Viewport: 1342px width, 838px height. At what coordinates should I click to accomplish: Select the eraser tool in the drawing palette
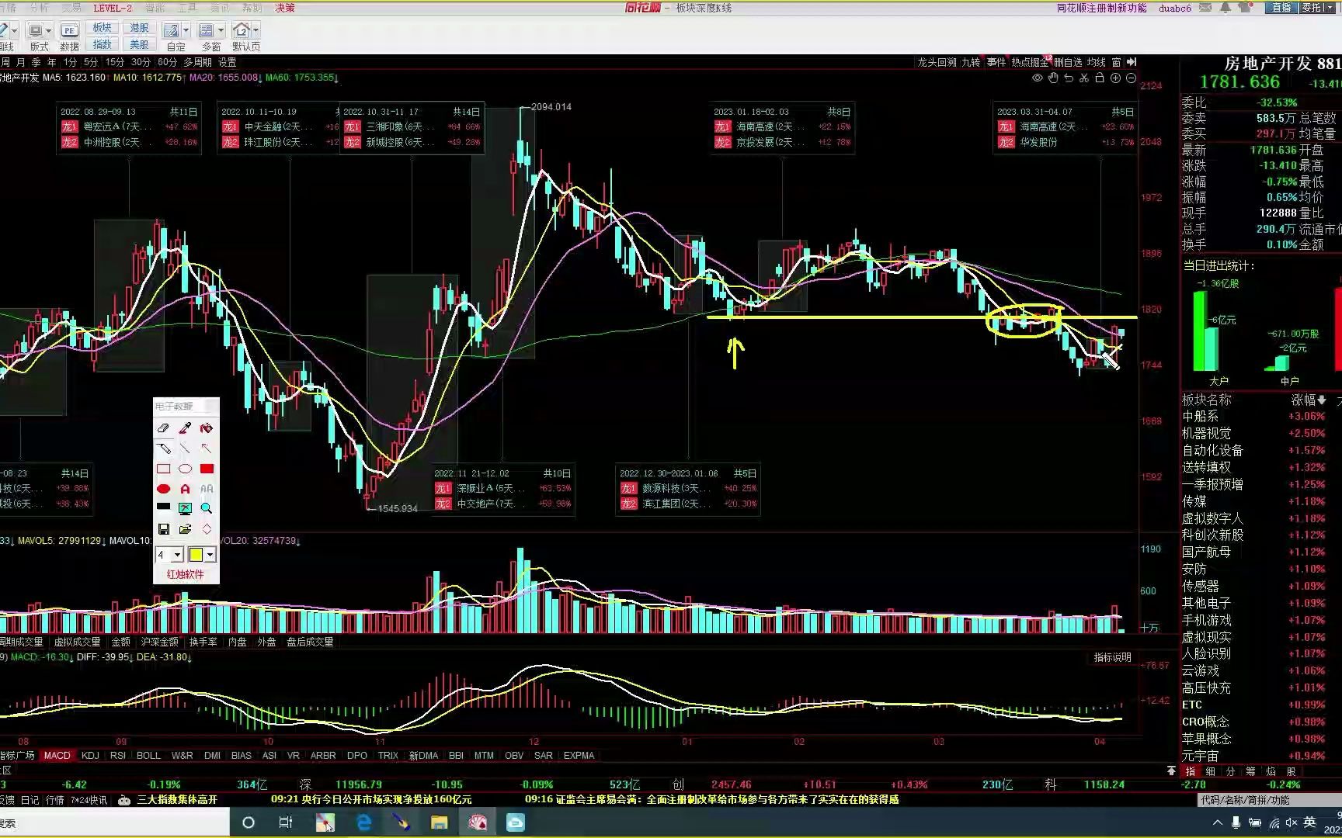[163, 428]
